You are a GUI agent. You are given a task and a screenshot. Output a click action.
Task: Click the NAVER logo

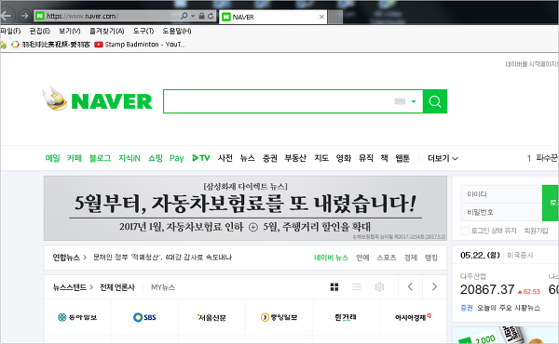tap(112, 101)
